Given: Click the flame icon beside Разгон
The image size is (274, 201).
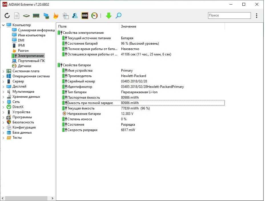Looking at the screenshot, I should pos(14,51).
